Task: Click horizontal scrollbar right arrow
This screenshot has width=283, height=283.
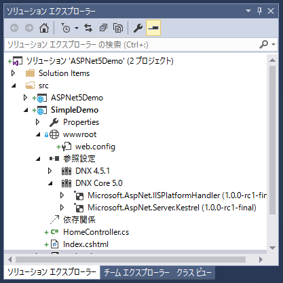Action: click(x=261, y=259)
